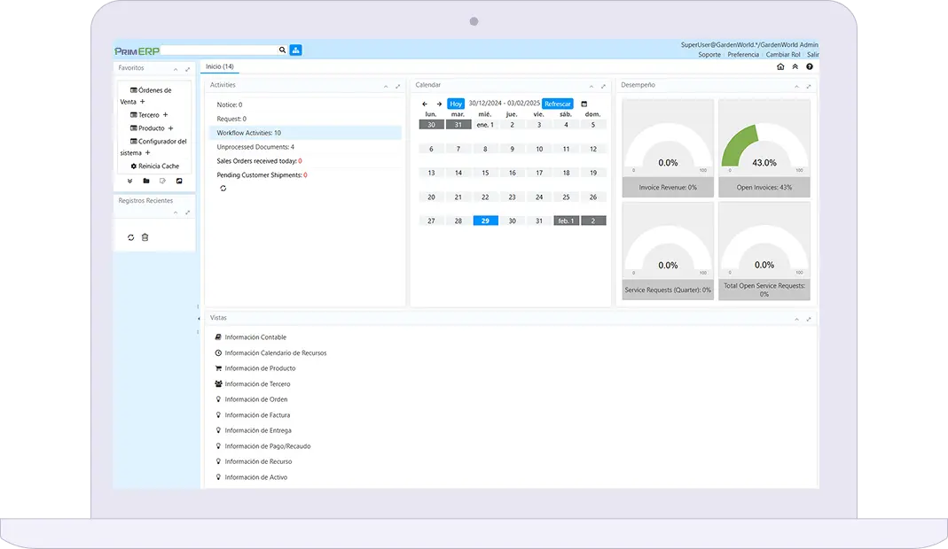
Task: Go to previous calendar period with left arrow
Action: 425,104
